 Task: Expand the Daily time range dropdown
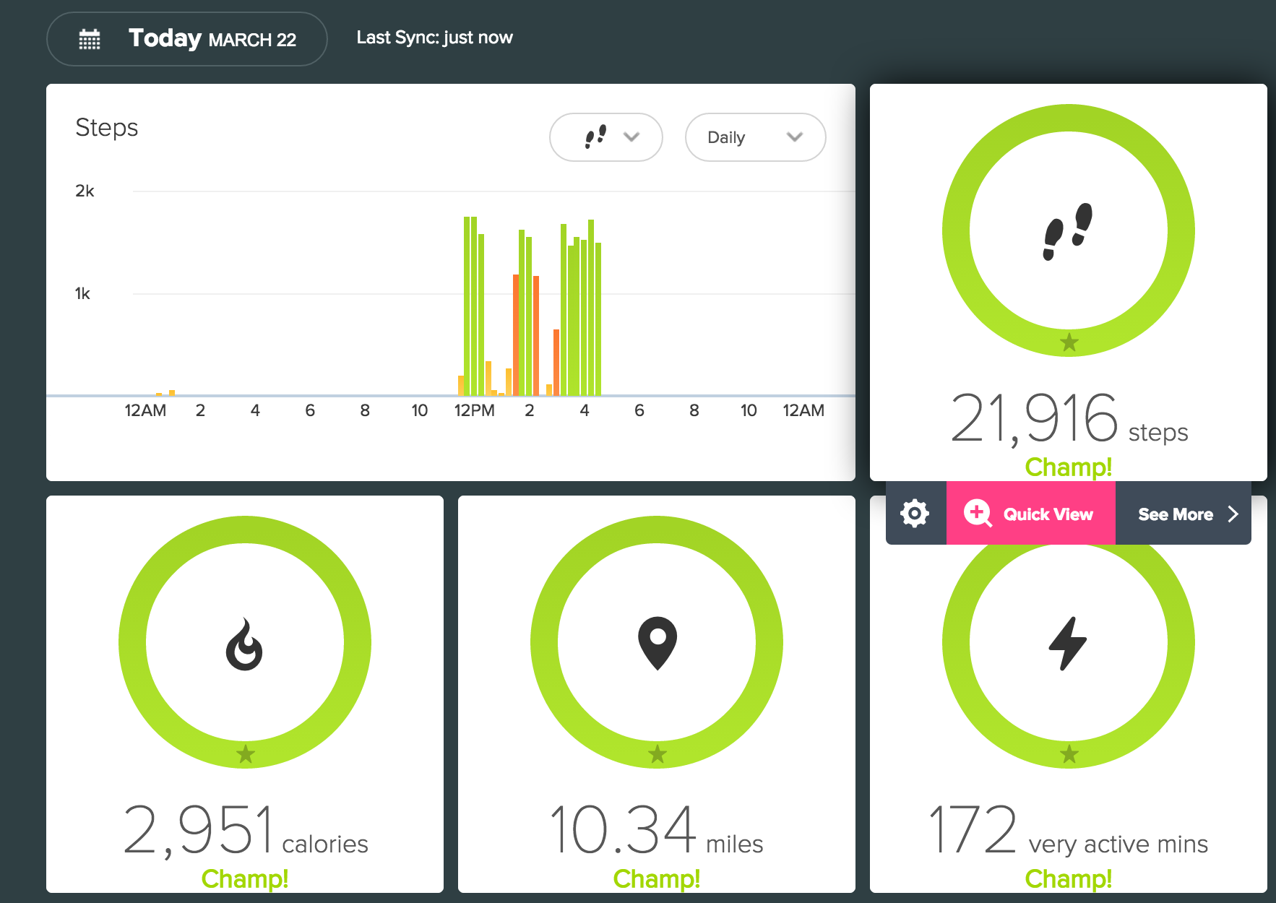[754, 137]
